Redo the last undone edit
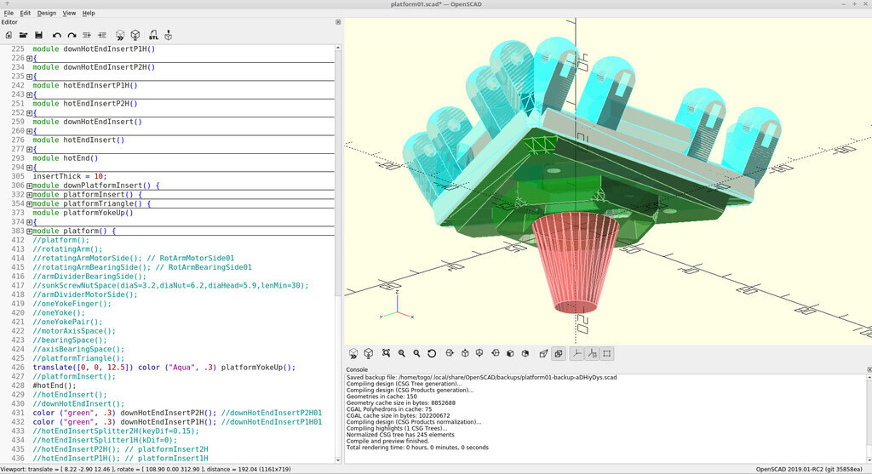872x474 pixels. [x=72, y=35]
